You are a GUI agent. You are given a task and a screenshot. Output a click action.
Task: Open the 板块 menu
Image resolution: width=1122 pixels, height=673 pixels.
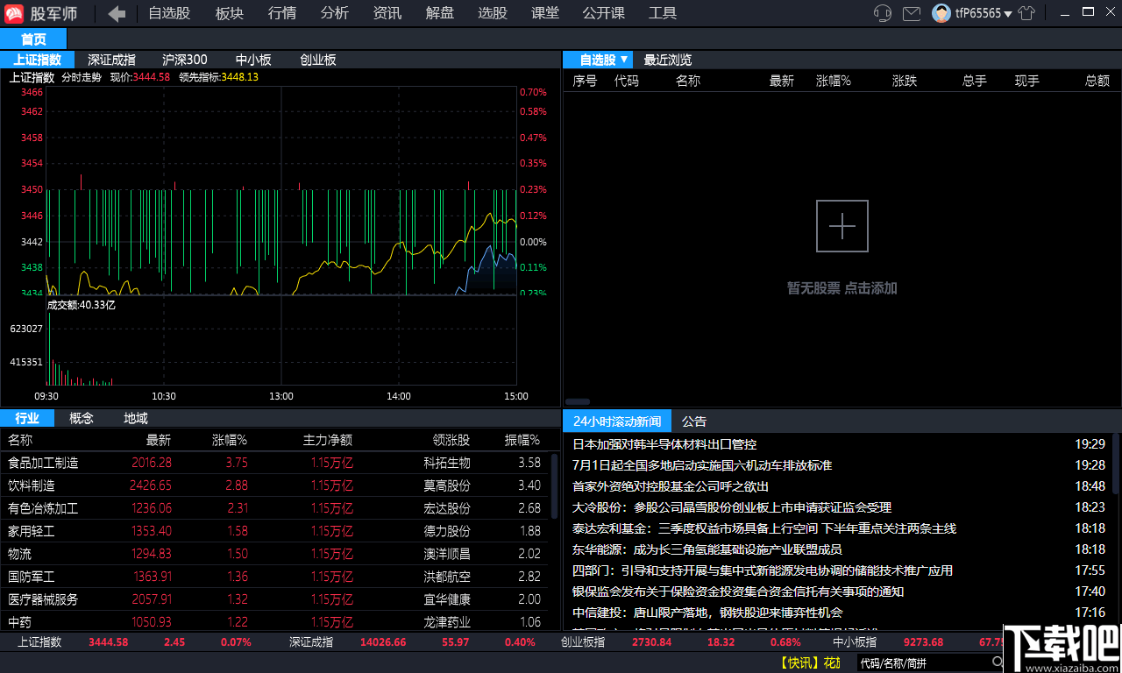(x=230, y=13)
